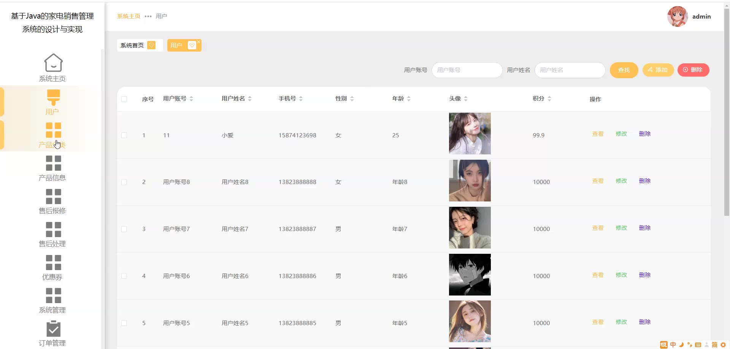Check the row for account 11
The width and height of the screenshot is (730, 349).
pyautogui.click(x=124, y=135)
